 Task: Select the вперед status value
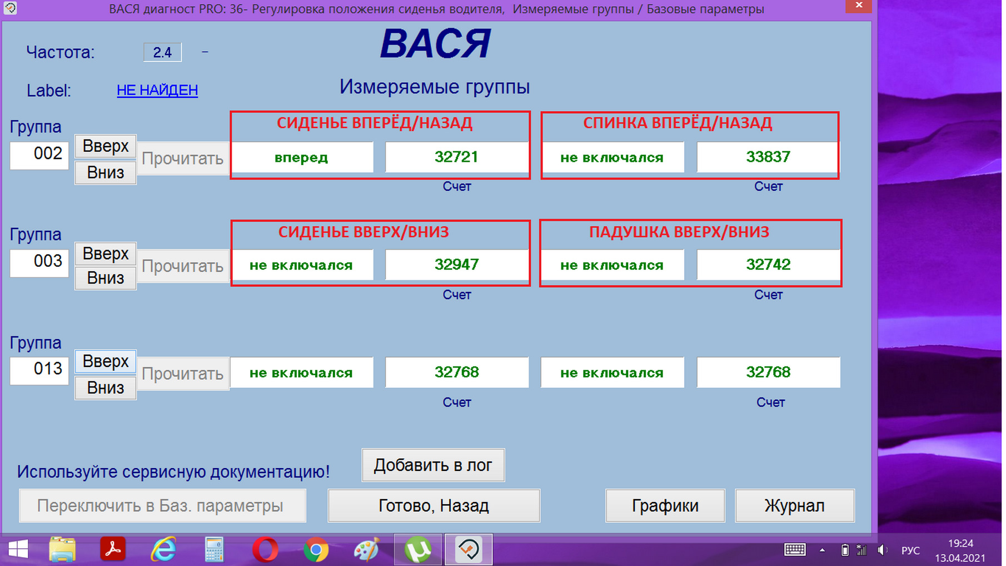coord(302,157)
